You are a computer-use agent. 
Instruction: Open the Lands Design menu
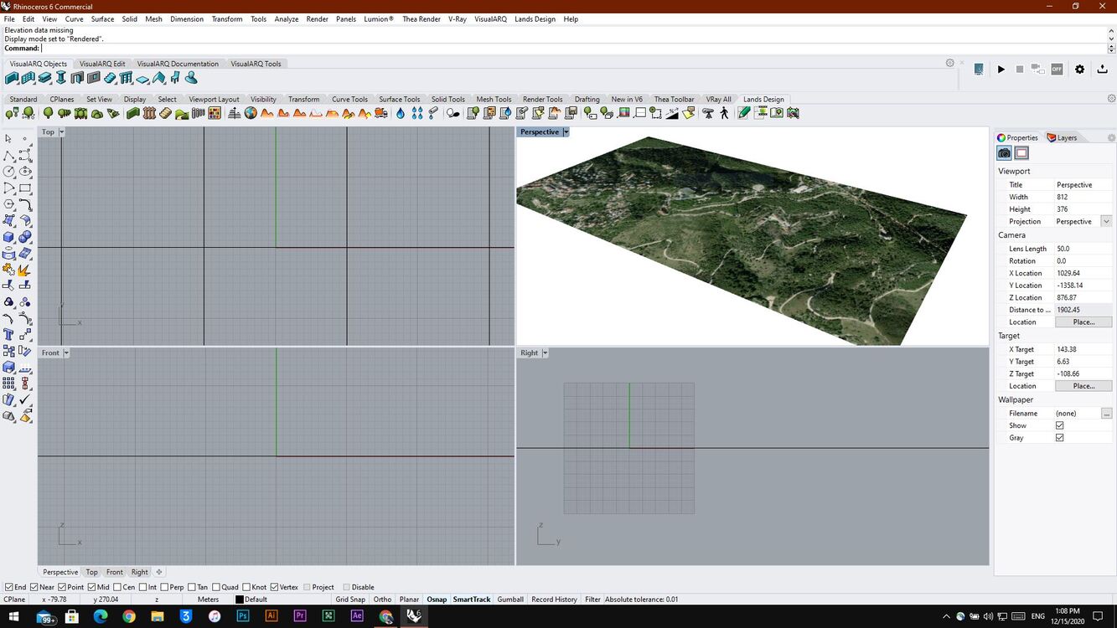pyautogui.click(x=535, y=18)
